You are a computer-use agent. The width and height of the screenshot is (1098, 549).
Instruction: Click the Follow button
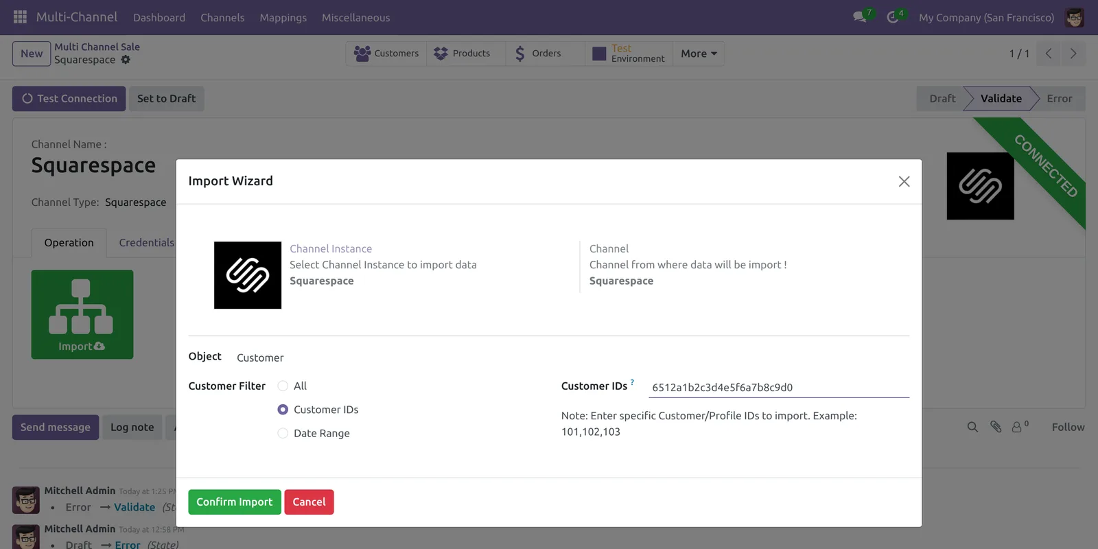(x=1068, y=427)
